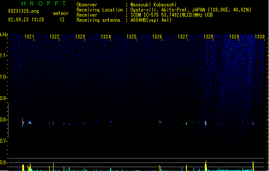Viewport: 269px width, 171px height.
Task: Click the kHz axis unit label
Action: [x=4, y=35]
